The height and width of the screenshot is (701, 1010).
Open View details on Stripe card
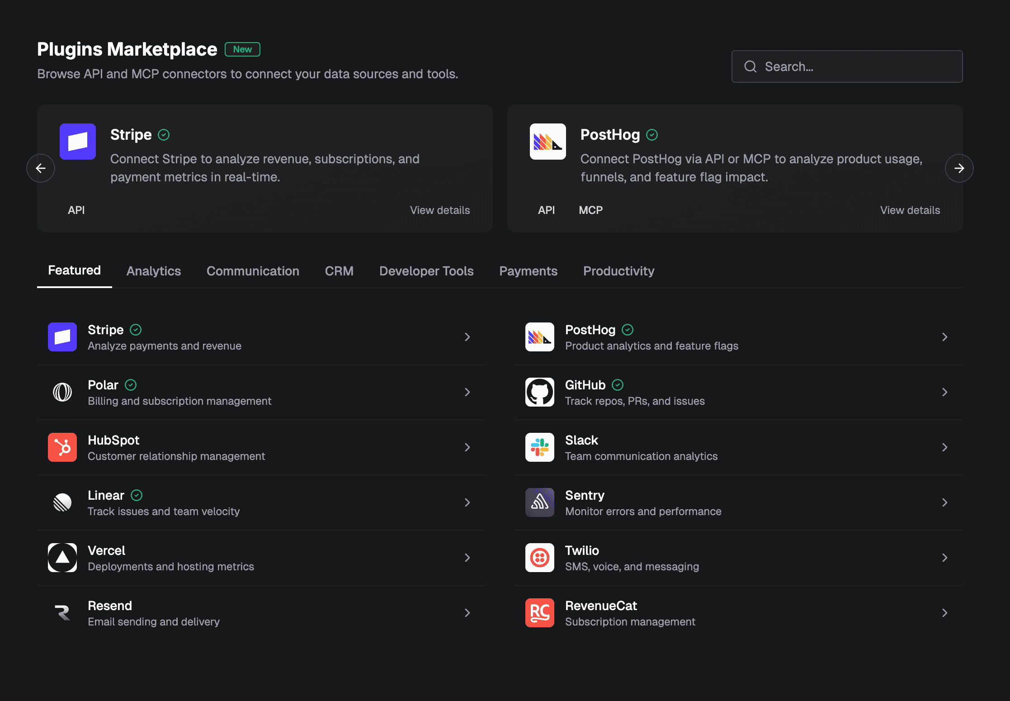(439, 210)
